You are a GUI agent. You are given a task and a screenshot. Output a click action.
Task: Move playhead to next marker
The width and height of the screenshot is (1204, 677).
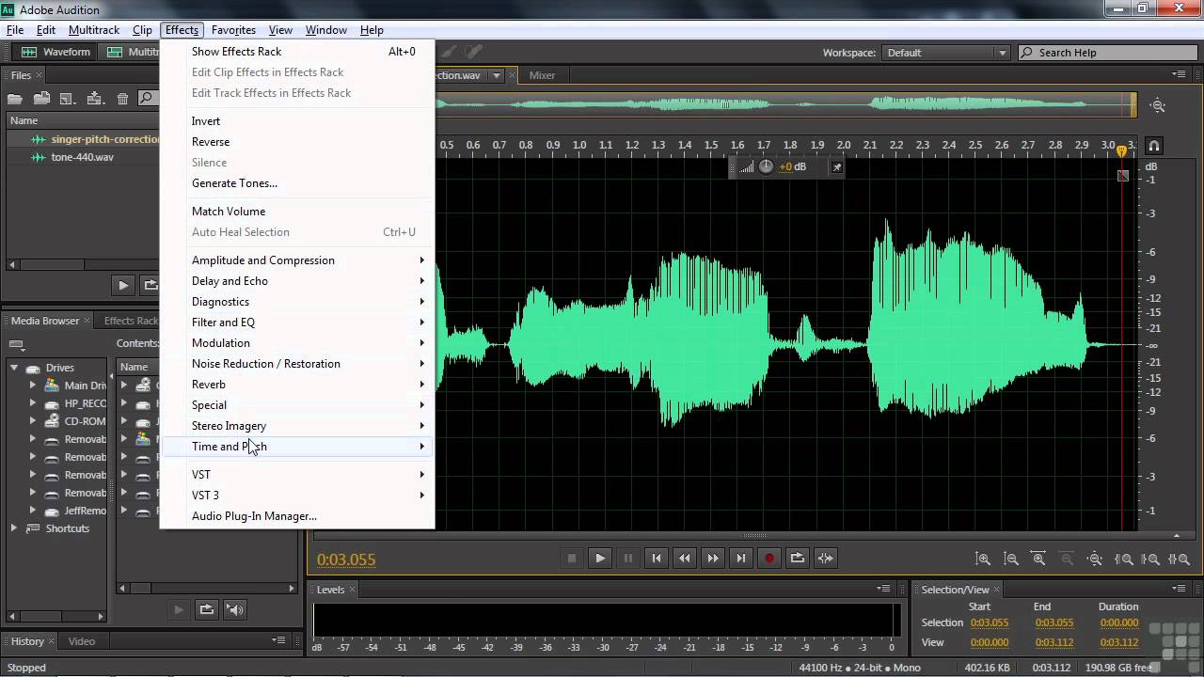point(741,558)
